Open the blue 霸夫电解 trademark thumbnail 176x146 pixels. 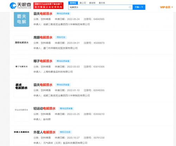tap(21, 19)
